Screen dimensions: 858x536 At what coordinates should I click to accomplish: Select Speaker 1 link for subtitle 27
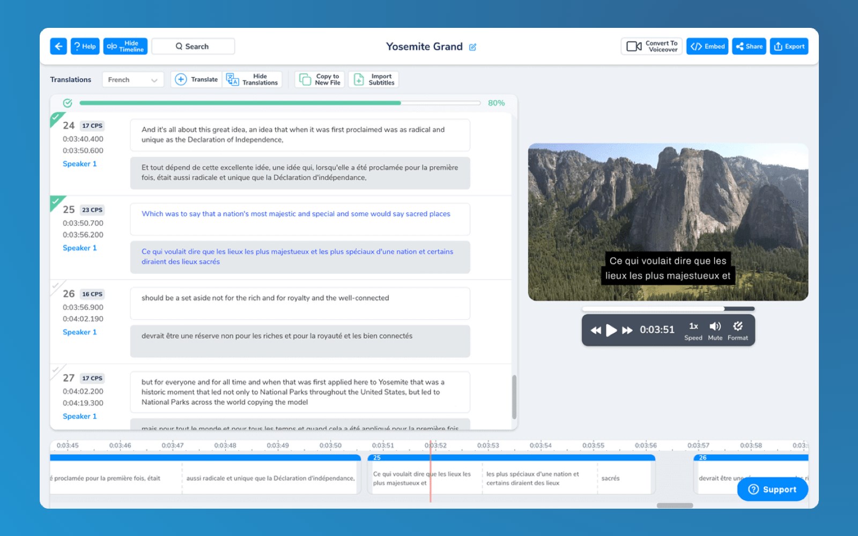pyautogui.click(x=80, y=416)
